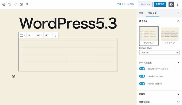
Task: Expand the 高度な設定 panel
Action: pos(159,102)
